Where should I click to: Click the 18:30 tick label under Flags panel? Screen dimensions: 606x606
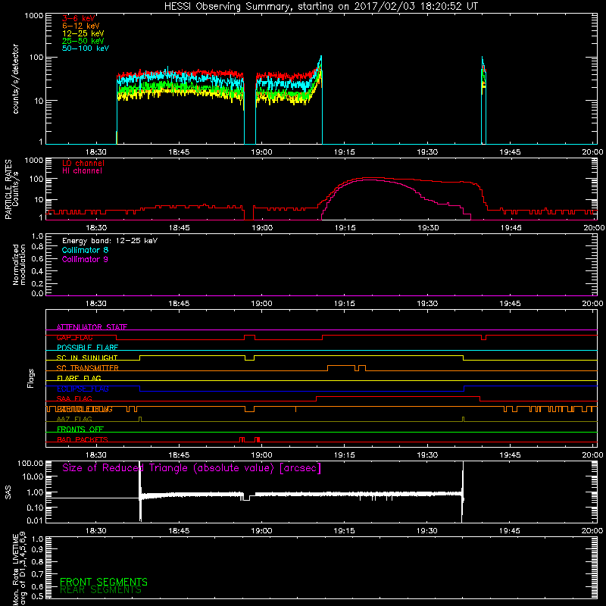coord(96,455)
